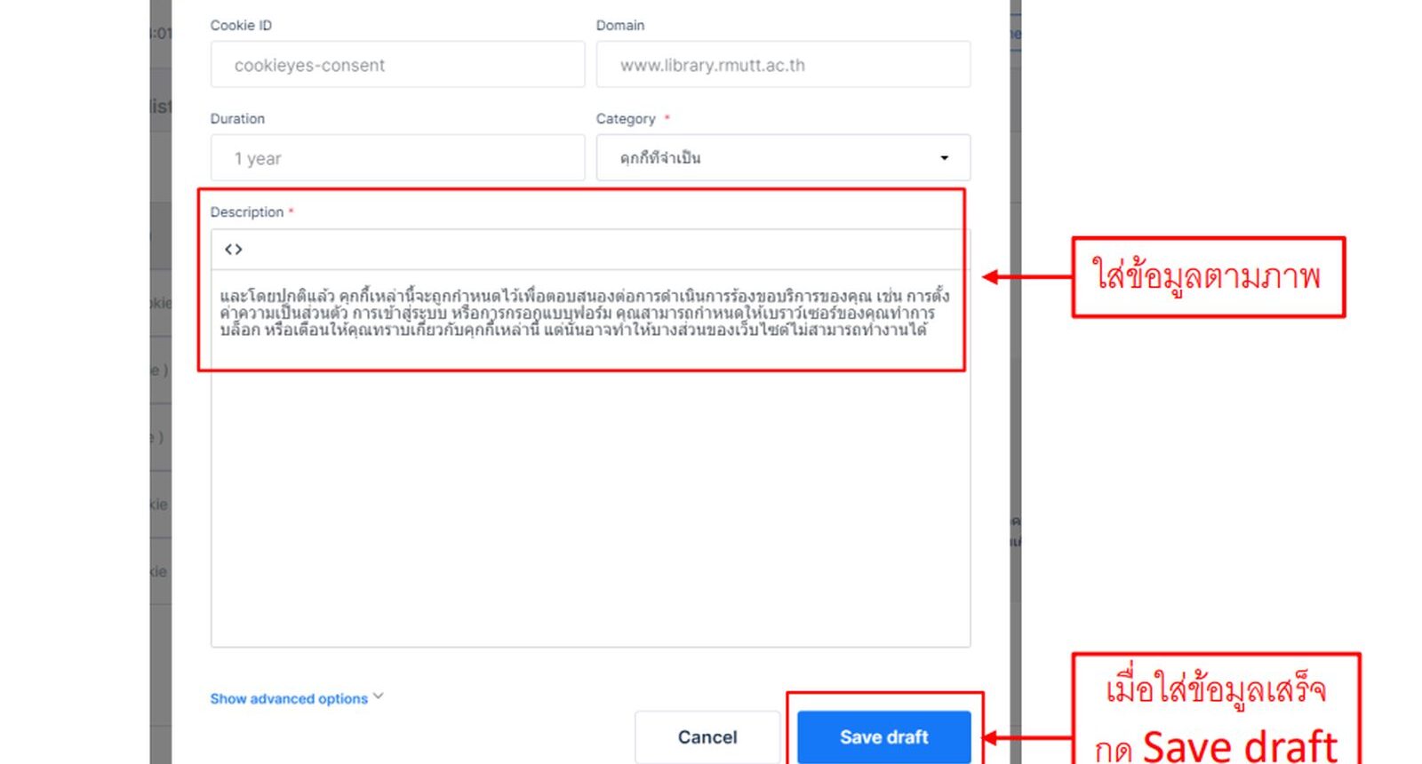
Task: Click the dimmed background left of dialog
Action: [160, 382]
